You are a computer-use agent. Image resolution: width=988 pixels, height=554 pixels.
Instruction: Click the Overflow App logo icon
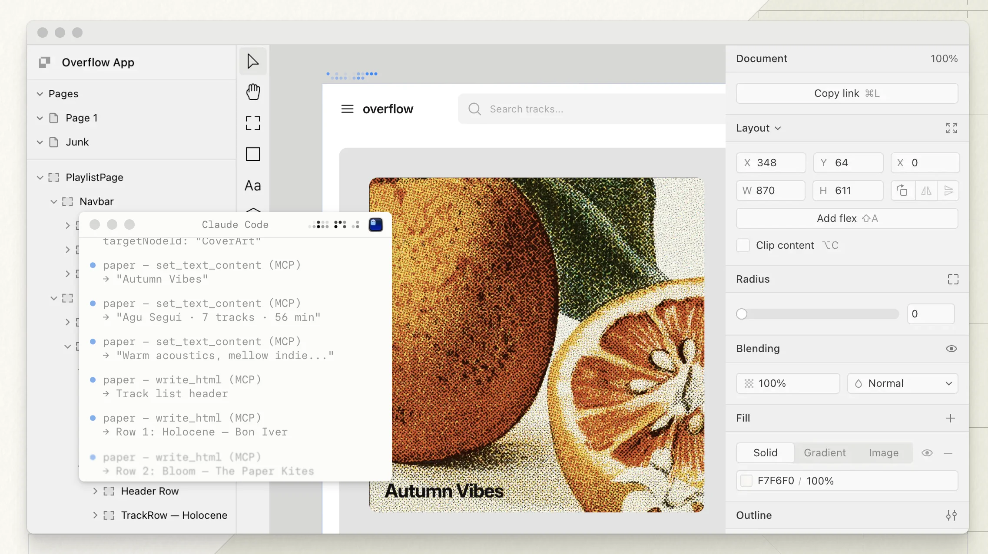click(45, 63)
